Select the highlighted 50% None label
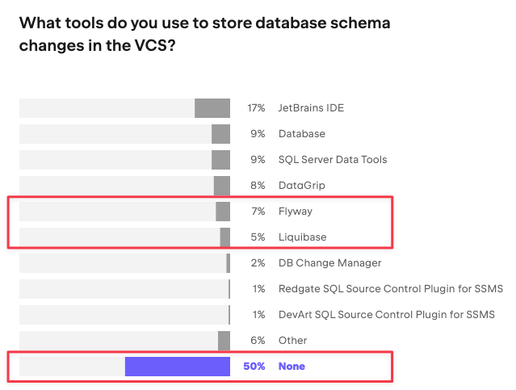The width and height of the screenshot is (516, 390). 292,367
